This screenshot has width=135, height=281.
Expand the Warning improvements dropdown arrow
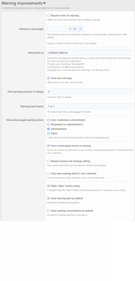coord(45,3)
